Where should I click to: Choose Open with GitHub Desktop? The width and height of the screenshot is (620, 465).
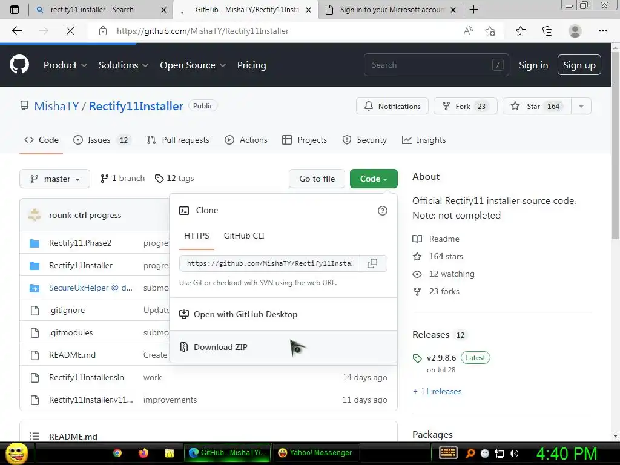283,314
